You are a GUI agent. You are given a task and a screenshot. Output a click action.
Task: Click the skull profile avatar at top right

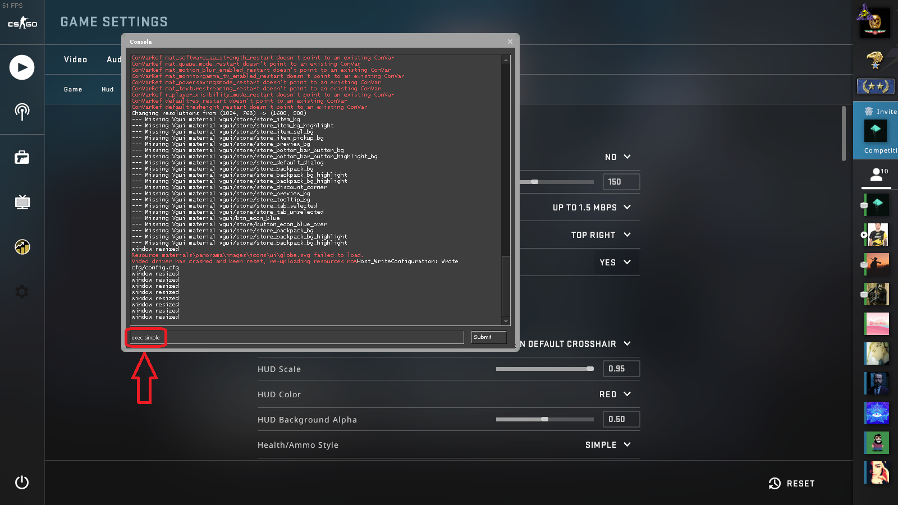point(875,22)
